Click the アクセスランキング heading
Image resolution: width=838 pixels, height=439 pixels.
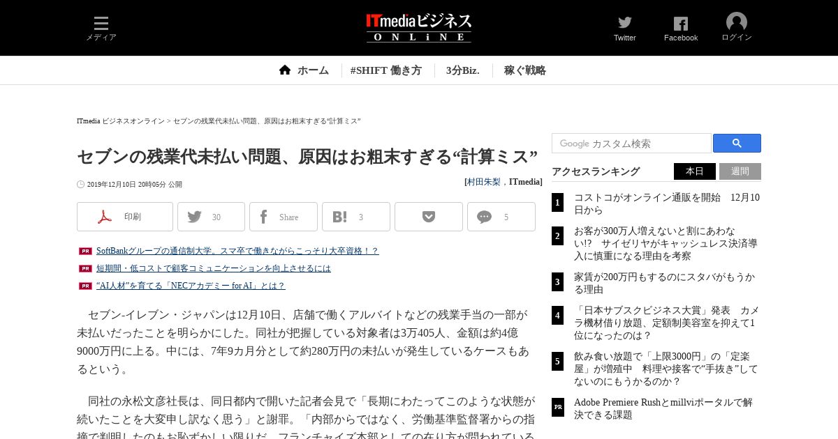(x=596, y=171)
